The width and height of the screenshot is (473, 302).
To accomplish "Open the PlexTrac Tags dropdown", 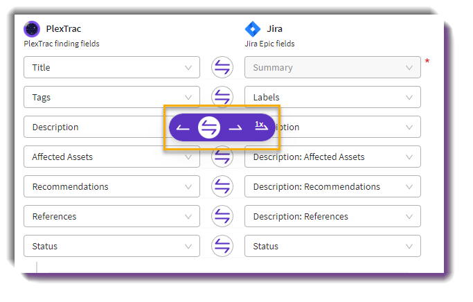I will (112, 97).
